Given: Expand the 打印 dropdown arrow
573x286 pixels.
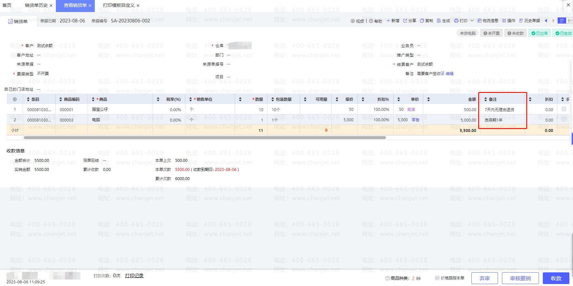Looking at the screenshot, I should [x=472, y=21].
